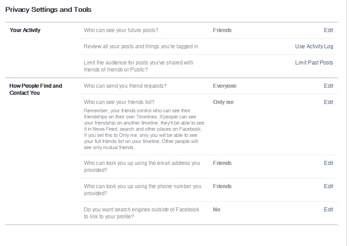Edit who can see your friends list
The image size is (349, 246).
coord(328,102)
